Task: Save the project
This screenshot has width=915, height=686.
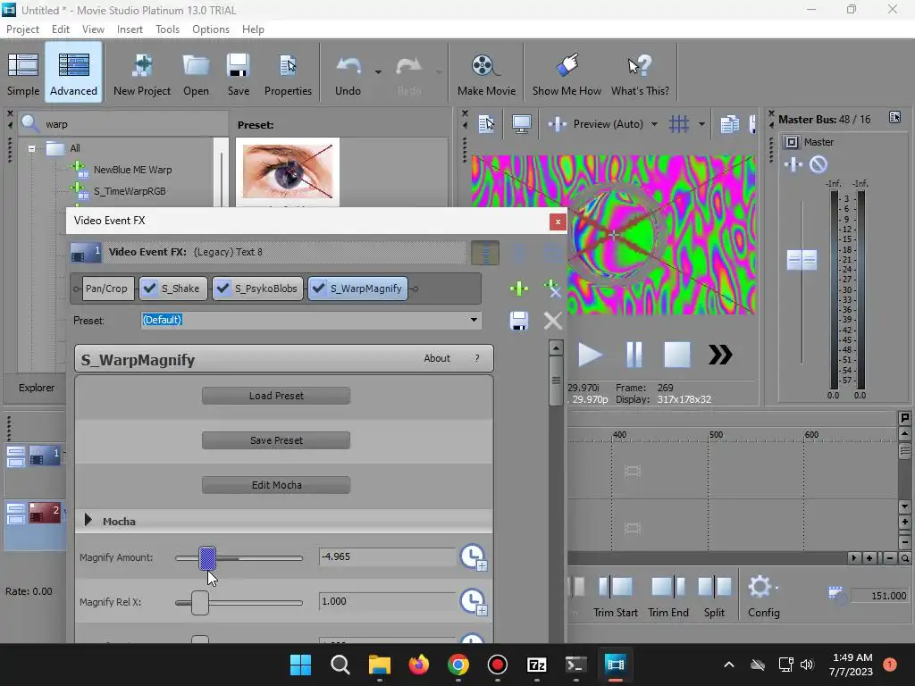Action: click(238, 74)
